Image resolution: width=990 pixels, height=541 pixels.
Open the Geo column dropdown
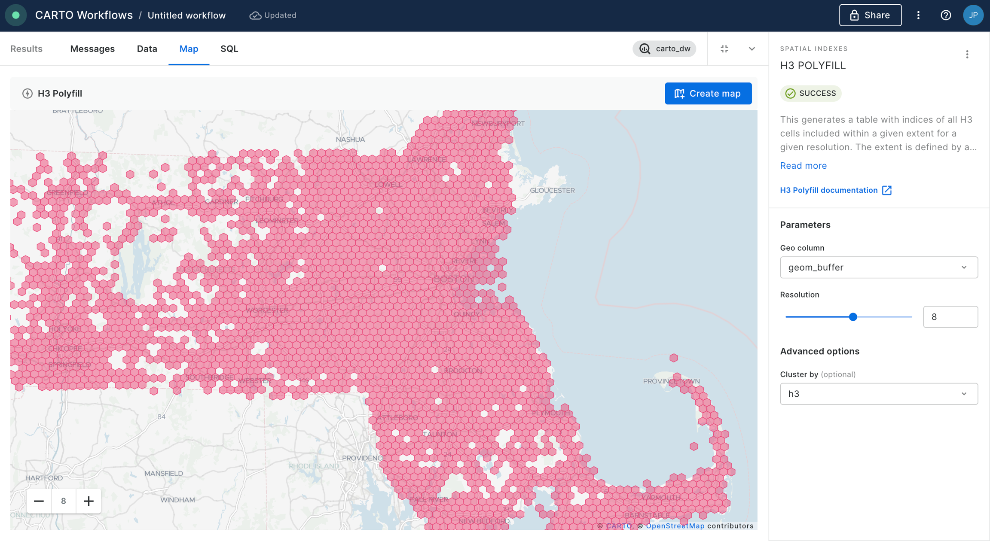click(879, 267)
